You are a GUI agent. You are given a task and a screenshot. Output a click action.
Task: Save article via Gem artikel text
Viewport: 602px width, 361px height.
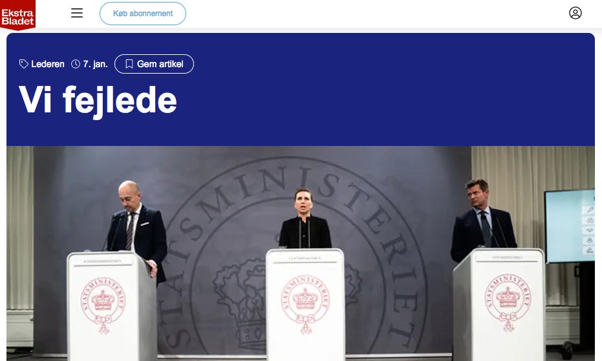[160, 64]
